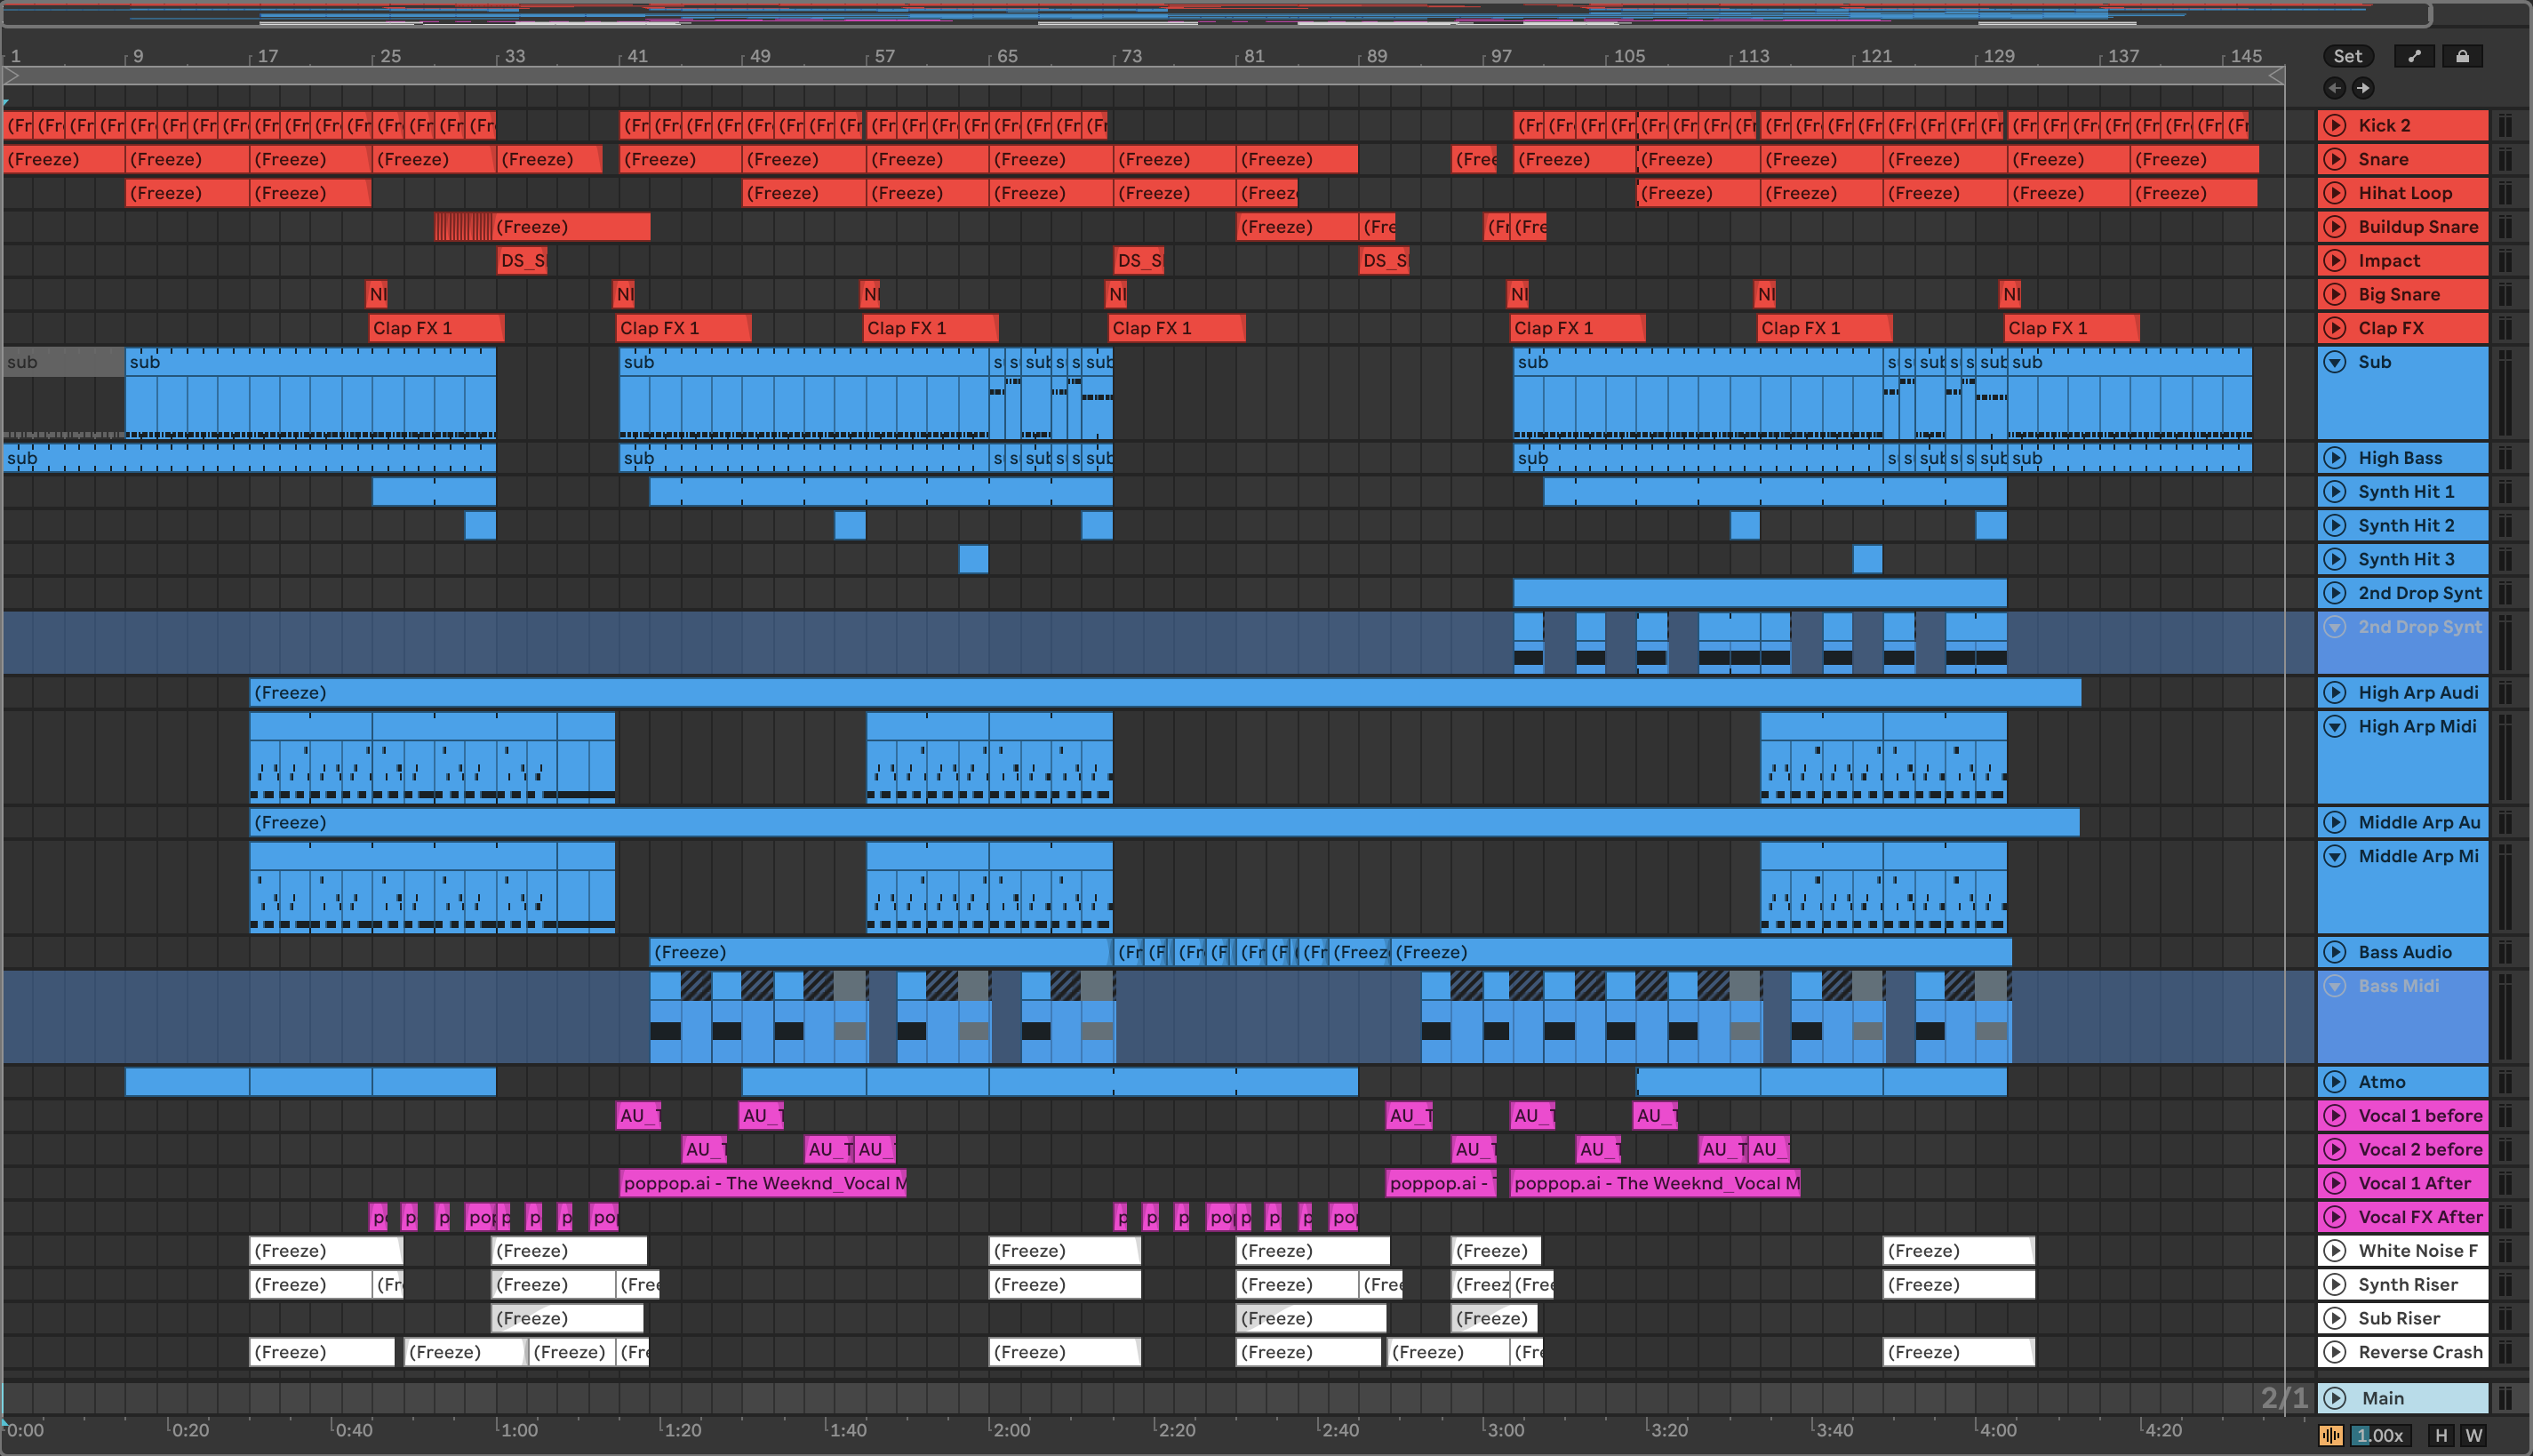Jump to next locator with right arrow
The width and height of the screenshot is (2533, 1456).
[x=2362, y=88]
